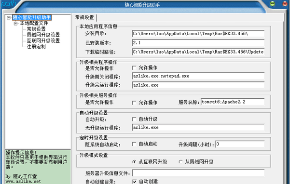Click the 随系统自动启动: label
This screenshot has height=184, width=290.
(103, 145)
